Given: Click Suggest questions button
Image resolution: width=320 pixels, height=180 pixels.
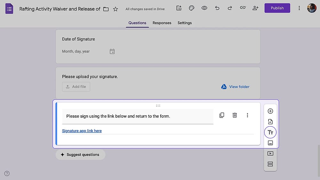Looking at the screenshot, I should point(80,155).
